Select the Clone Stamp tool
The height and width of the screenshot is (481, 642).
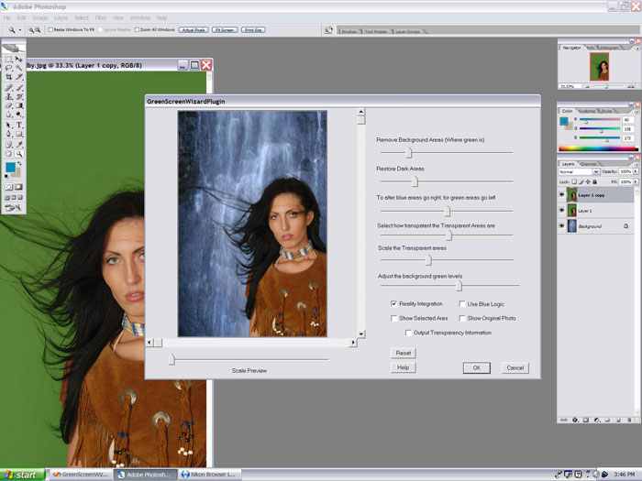(x=8, y=96)
